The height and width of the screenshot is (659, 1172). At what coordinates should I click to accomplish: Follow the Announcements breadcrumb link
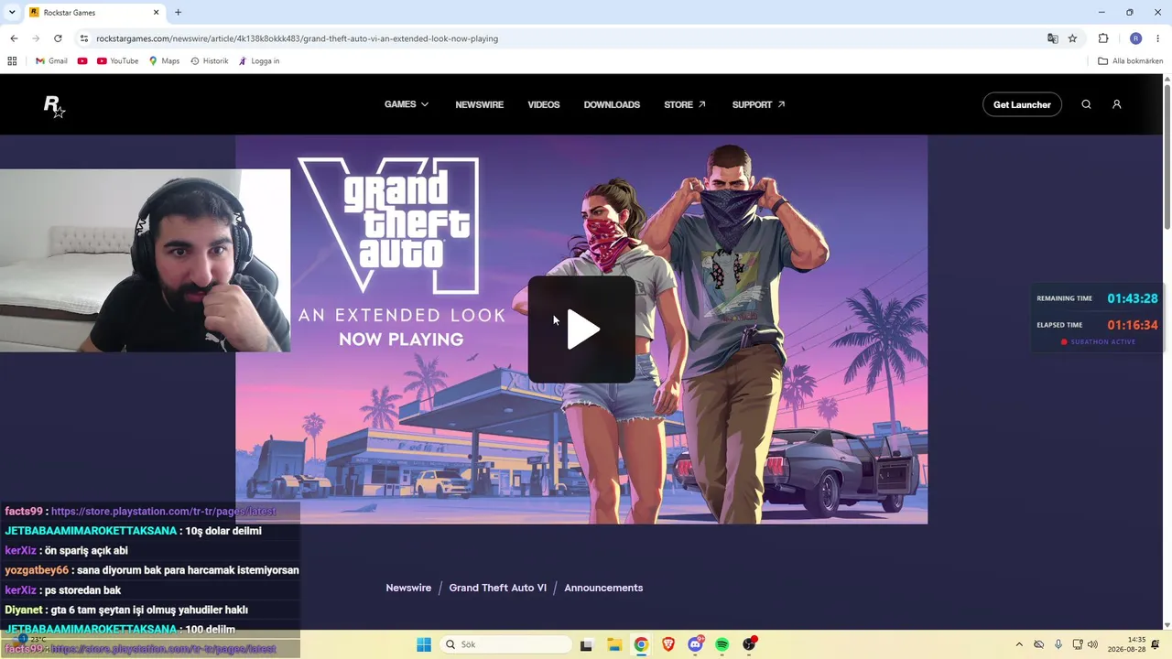tap(603, 588)
